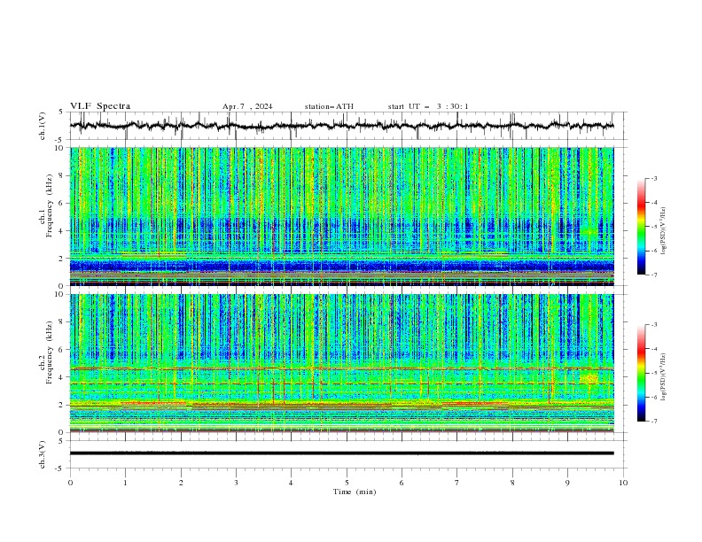Click the ch.2 color bar 'log(PSD)(V²/Hz)' label

(x=664, y=376)
